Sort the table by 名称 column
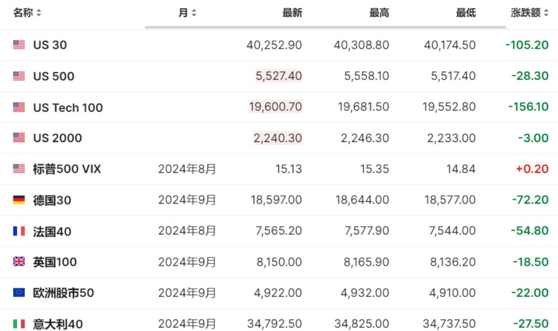Viewport: 558px width, 331px height. [x=27, y=13]
